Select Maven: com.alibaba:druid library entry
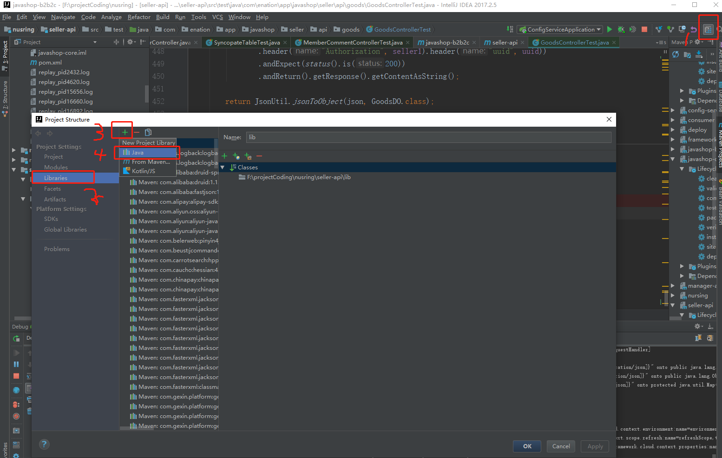Screen dimensions: 722x458 [x=174, y=182]
